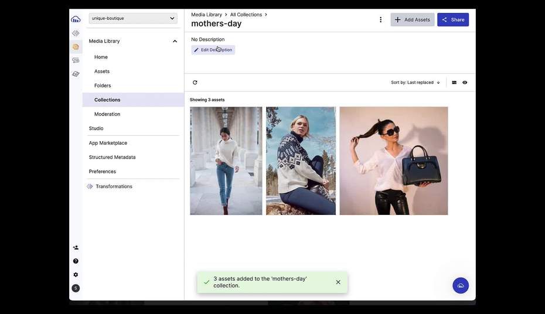Click the mothers-day collection title
The height and width of the screenshot is (314, 545).
pos(216,23)
